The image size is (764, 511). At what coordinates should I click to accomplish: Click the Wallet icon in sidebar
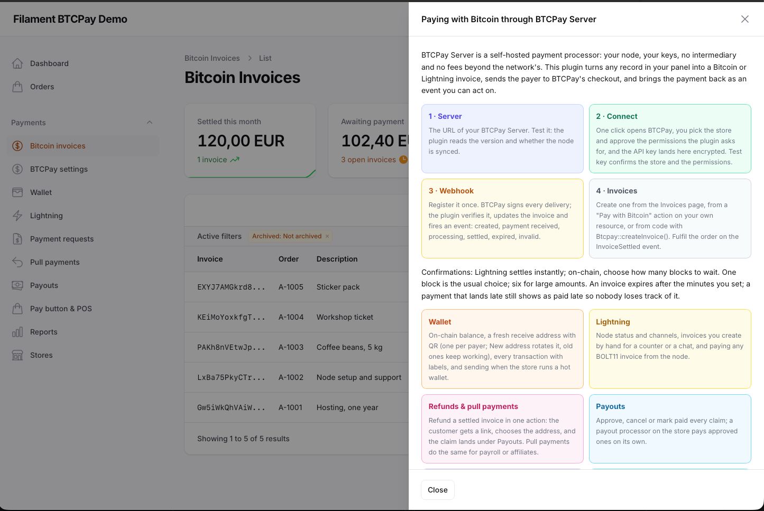click(17, 192)
